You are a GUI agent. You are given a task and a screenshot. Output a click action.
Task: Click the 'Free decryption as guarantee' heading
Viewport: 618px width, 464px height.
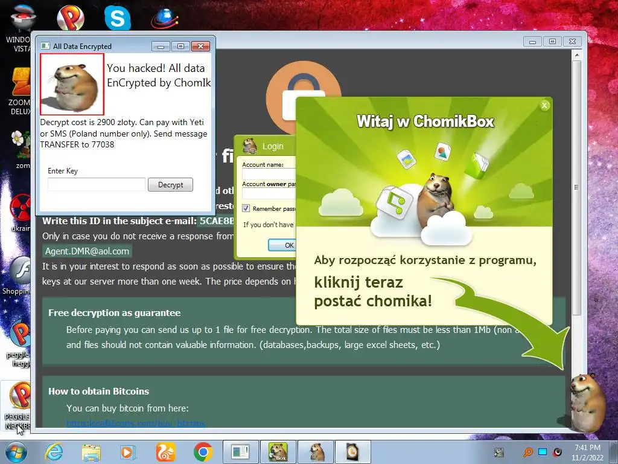tap(114, 313)
